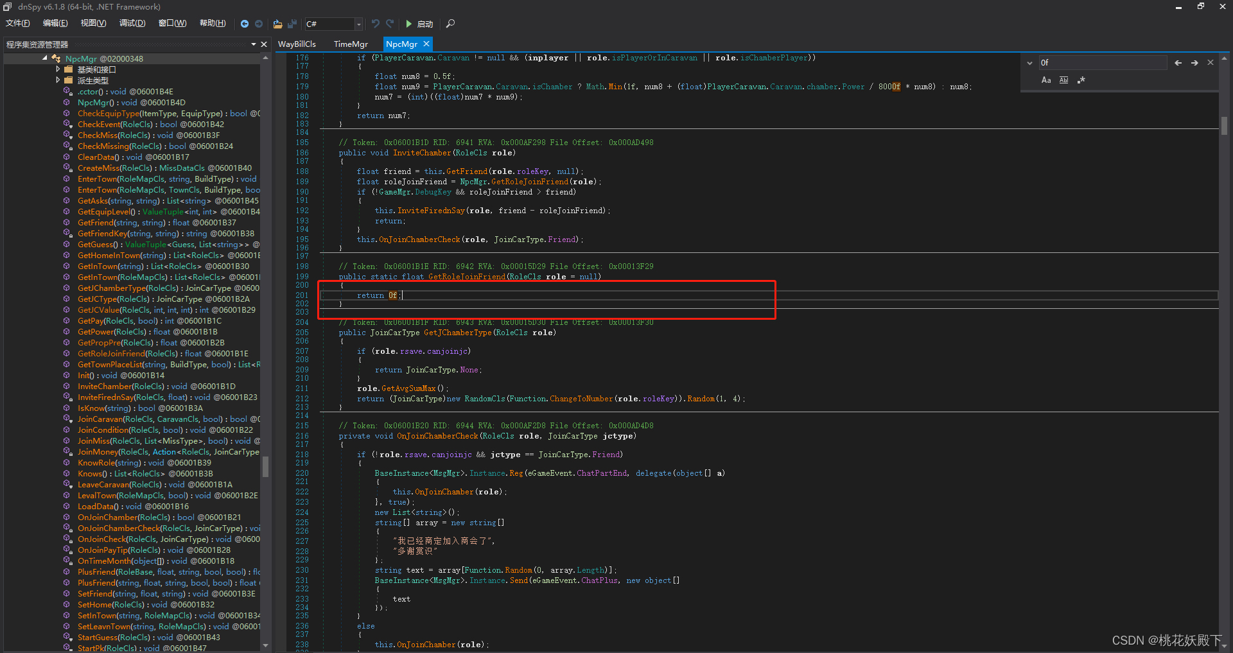Undo using the toolbar undo arrow
Image resolution: width=1233 pixels, height=653 pixels.
(376, 24)
